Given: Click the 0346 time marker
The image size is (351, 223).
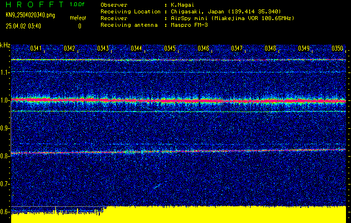Looking at the screenshot, I should click(204, 49).
